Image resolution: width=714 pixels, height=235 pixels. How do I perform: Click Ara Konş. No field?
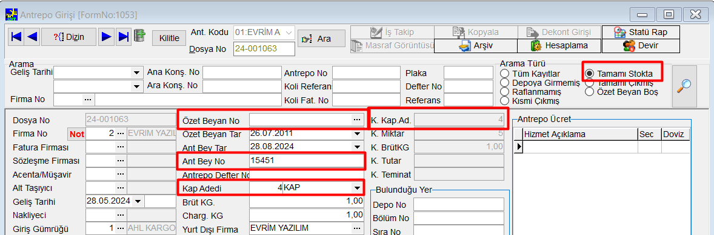pyautogui.click(x=242, y=86)
